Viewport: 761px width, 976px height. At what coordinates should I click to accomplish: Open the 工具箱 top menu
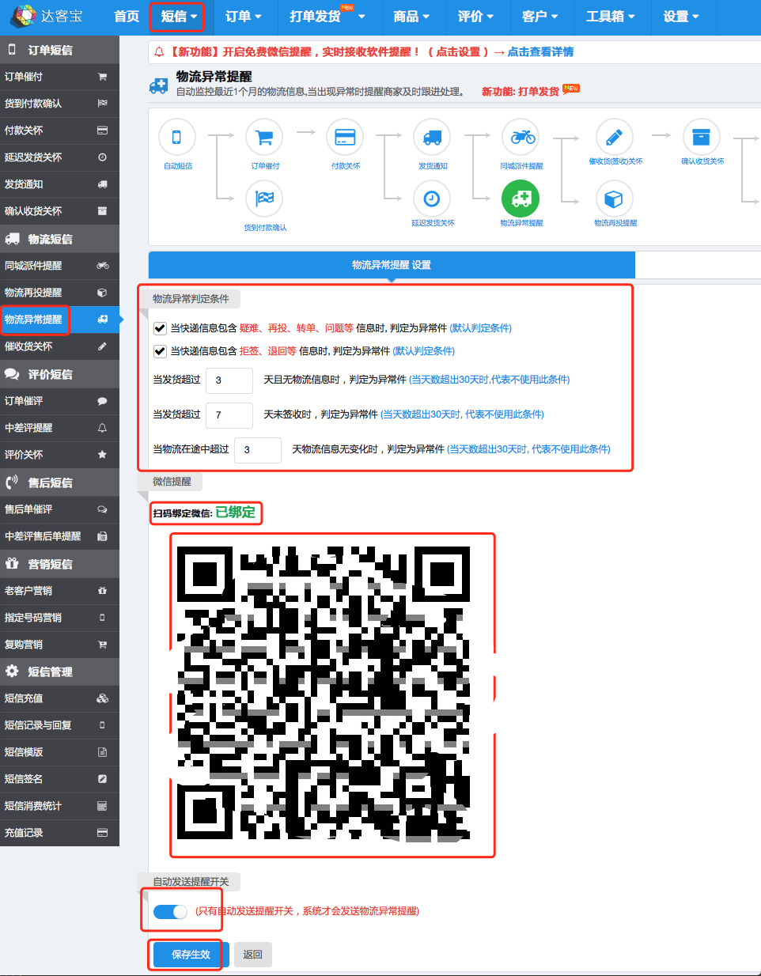click(610, 17)
